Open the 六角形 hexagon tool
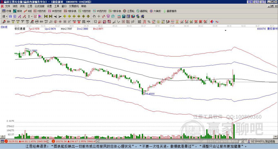The image size is (278, 149). [x=156, y=11]
